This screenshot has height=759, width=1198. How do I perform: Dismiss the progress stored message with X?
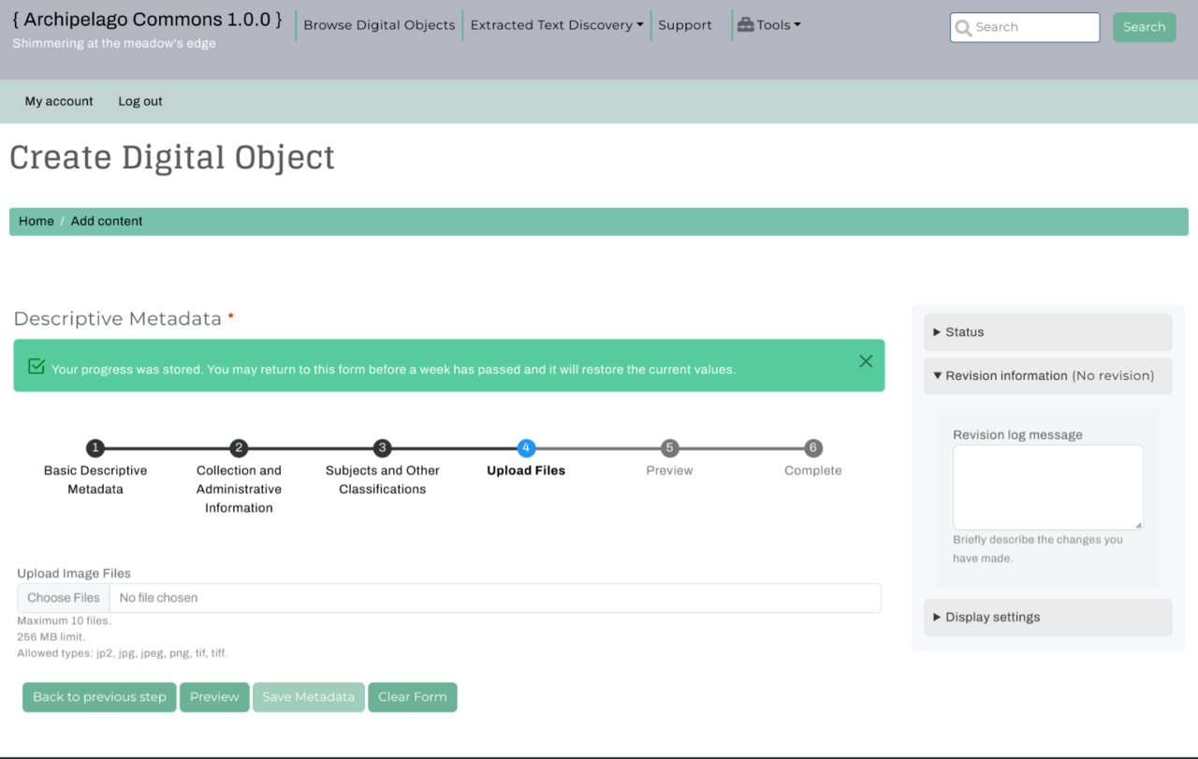[866, 361]
